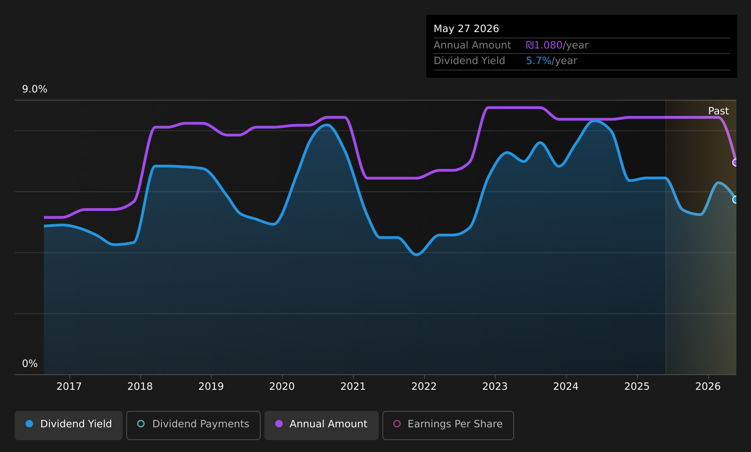Screen dimensions: 751x452
Task: Click the 2020 x-axis label
Action: [282, 387]
